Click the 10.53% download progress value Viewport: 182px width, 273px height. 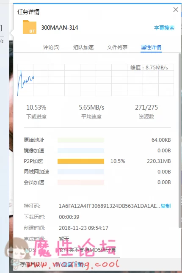point(36,108)
